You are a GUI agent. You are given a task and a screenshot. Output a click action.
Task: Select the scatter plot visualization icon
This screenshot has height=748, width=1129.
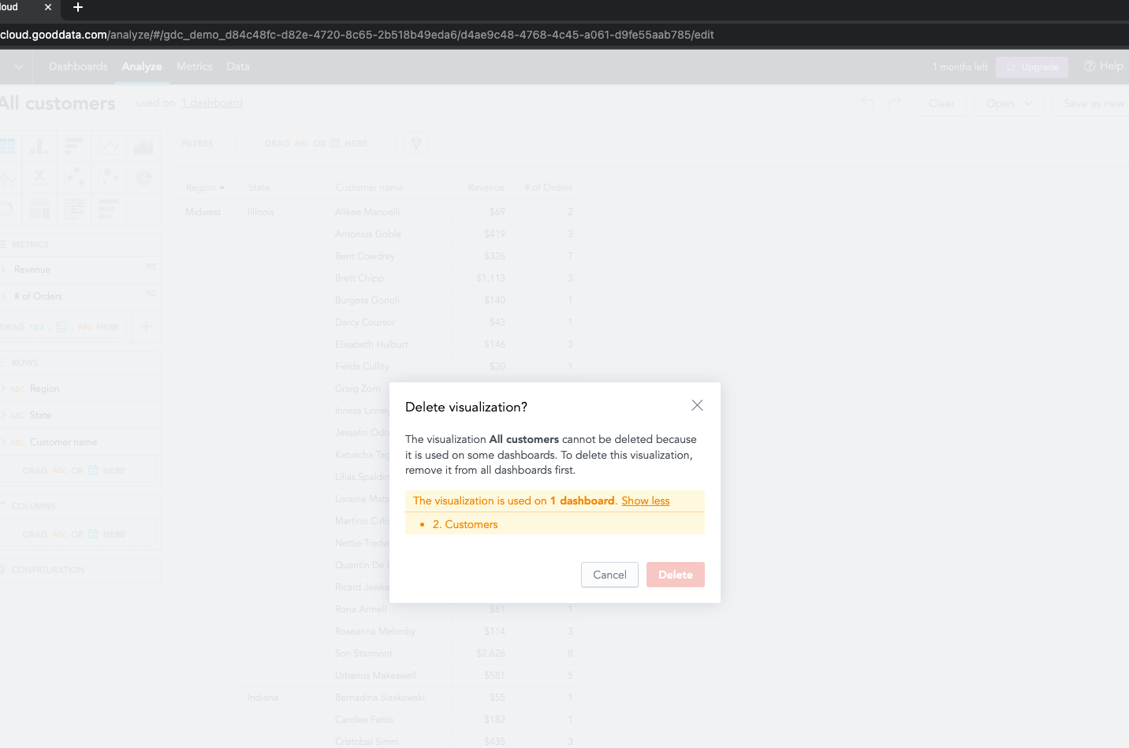(74, 177)
